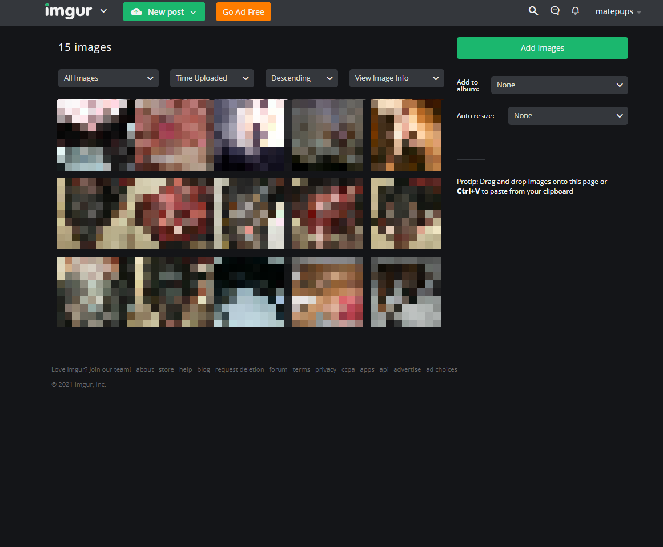Click the '© 2021 Imgur, Inc.' copyright text
The height and width of the screenshot is (547, 663).
[x=79, y=384]
